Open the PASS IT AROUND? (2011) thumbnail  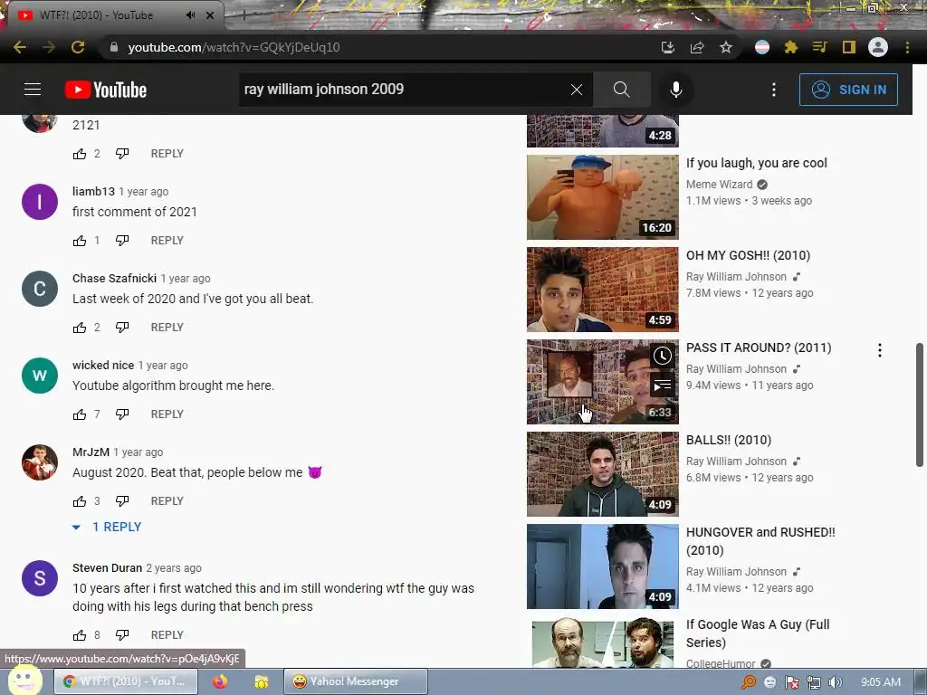(602, 382)
